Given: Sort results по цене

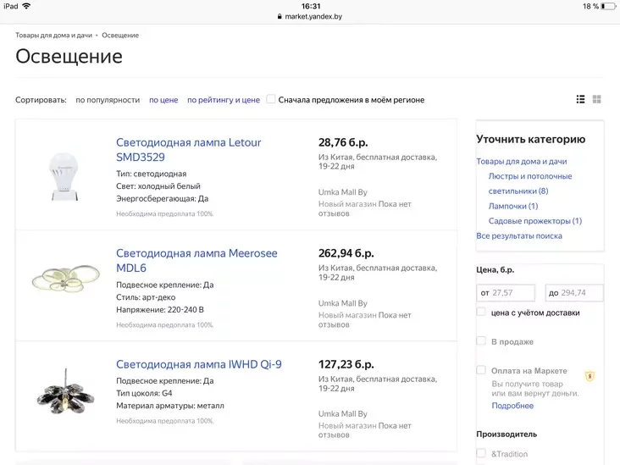Looking at the screenshot, I should pyautogui.click(x=163, y=100).
